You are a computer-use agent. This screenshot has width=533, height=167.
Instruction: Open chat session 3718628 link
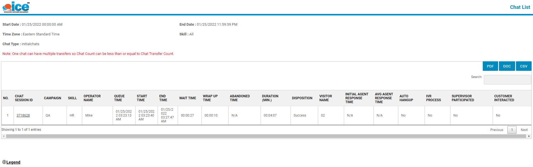(23, 115)
